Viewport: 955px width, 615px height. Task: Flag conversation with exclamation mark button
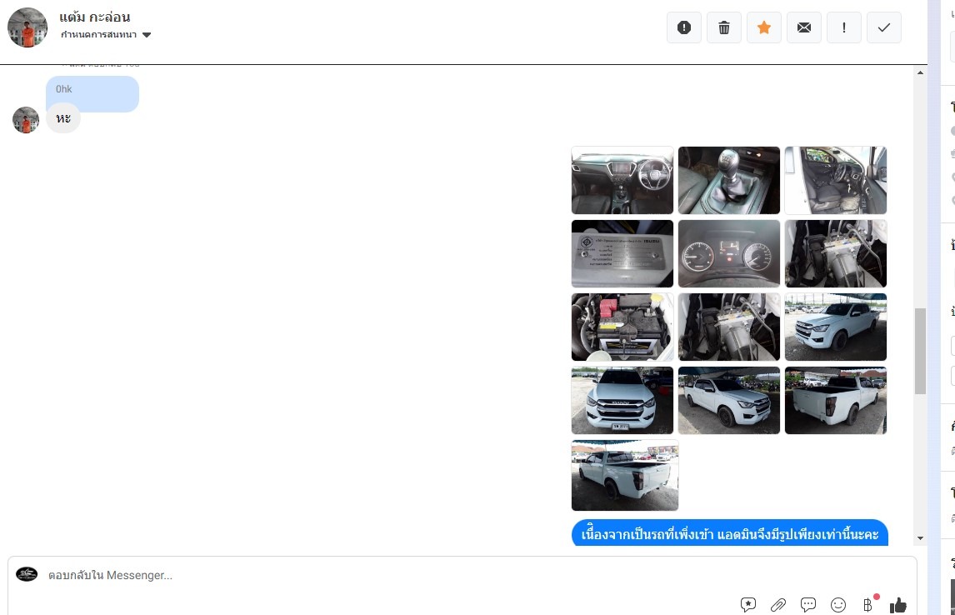(844, 27)
